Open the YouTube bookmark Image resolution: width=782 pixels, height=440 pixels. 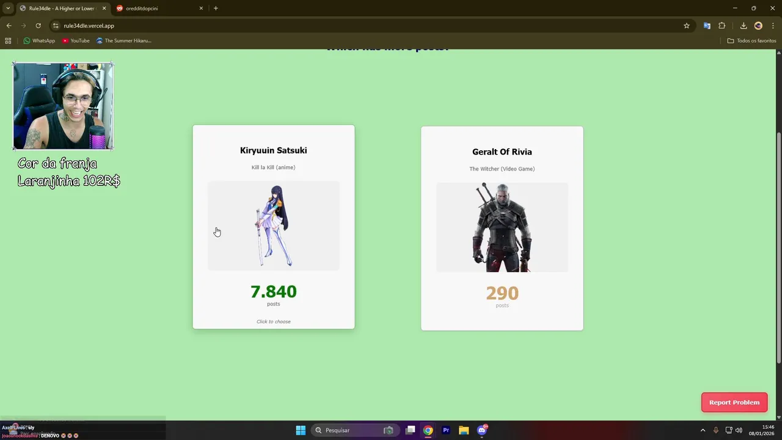76,41
